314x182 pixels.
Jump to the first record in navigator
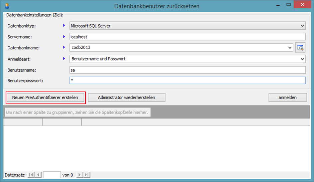click(x=31, y=175)
